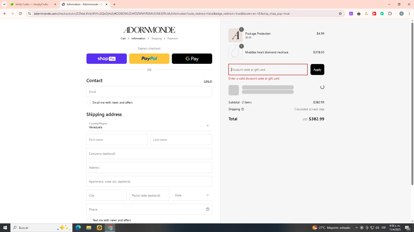Image resolution: width=414 pixels, height=232 pixels.
Task: Open the tab search dropdown arrow
Action: click(x=4, y=4)
